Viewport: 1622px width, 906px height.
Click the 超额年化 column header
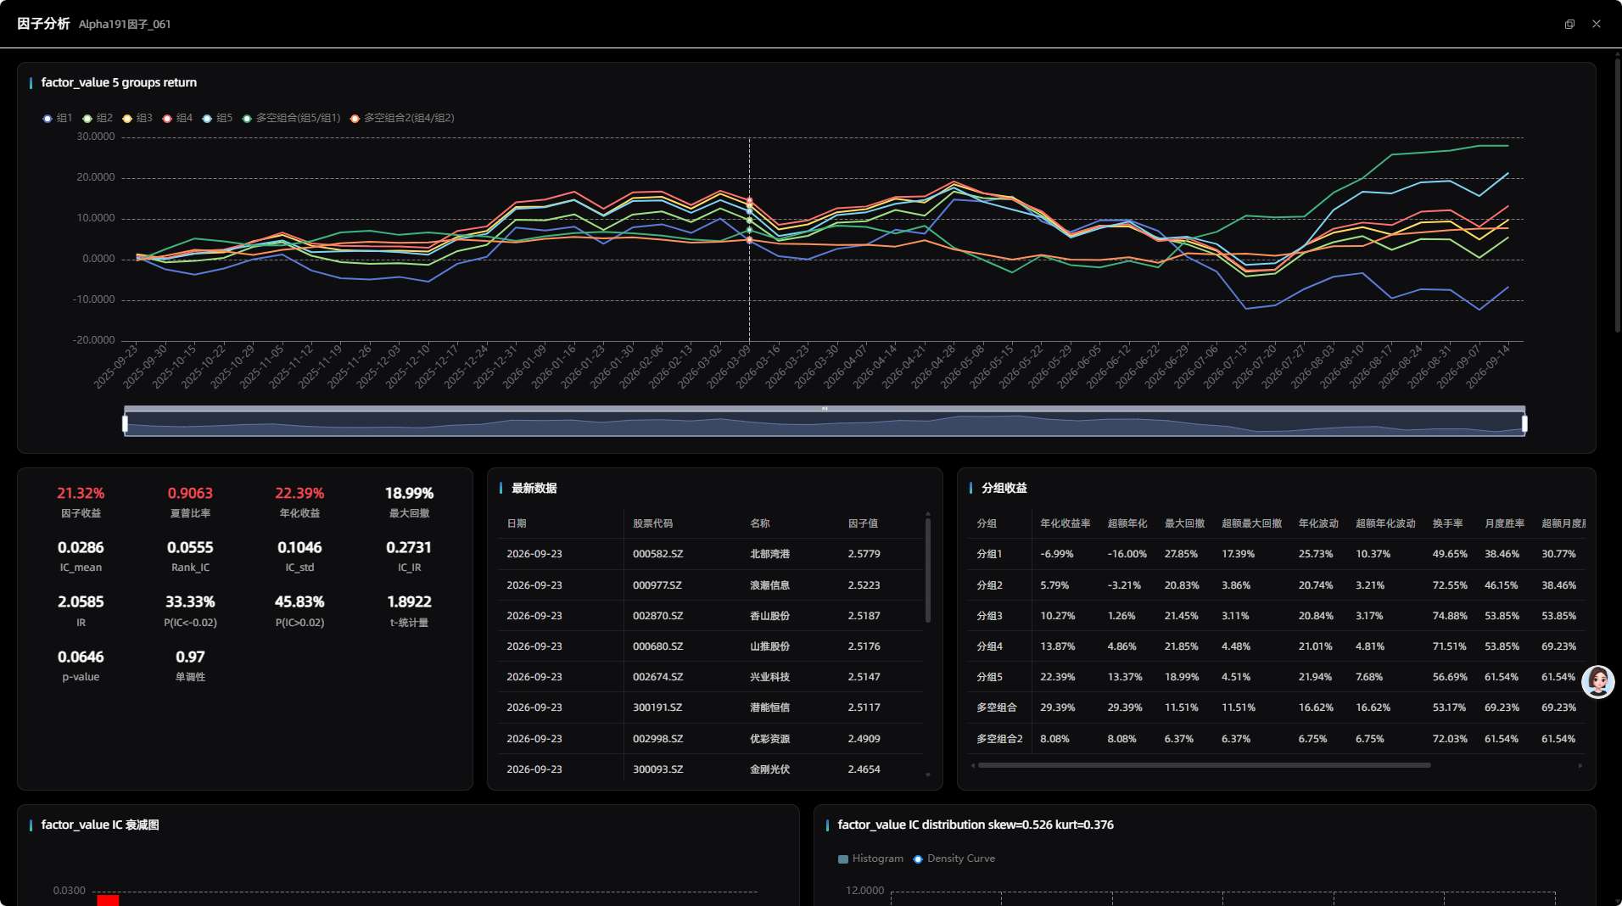pos(1127,523)
